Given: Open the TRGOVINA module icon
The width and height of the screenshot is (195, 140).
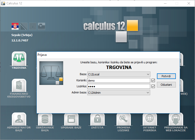Looking at the screenshot, I should click(x=19, y=59).
